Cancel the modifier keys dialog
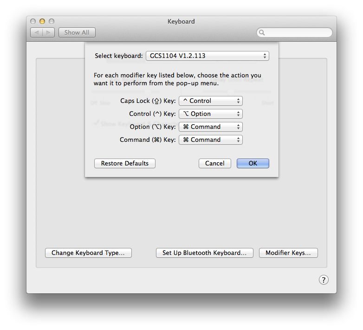This screenshot has height=330, width=363. (x=214, y=164)
